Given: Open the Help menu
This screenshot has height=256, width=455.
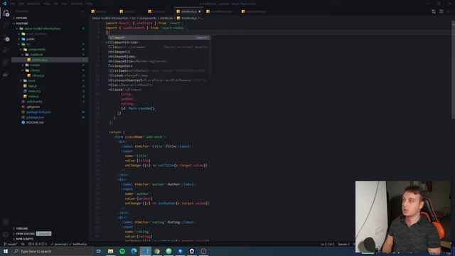Looking at the screenshot, I should point(89,4).
